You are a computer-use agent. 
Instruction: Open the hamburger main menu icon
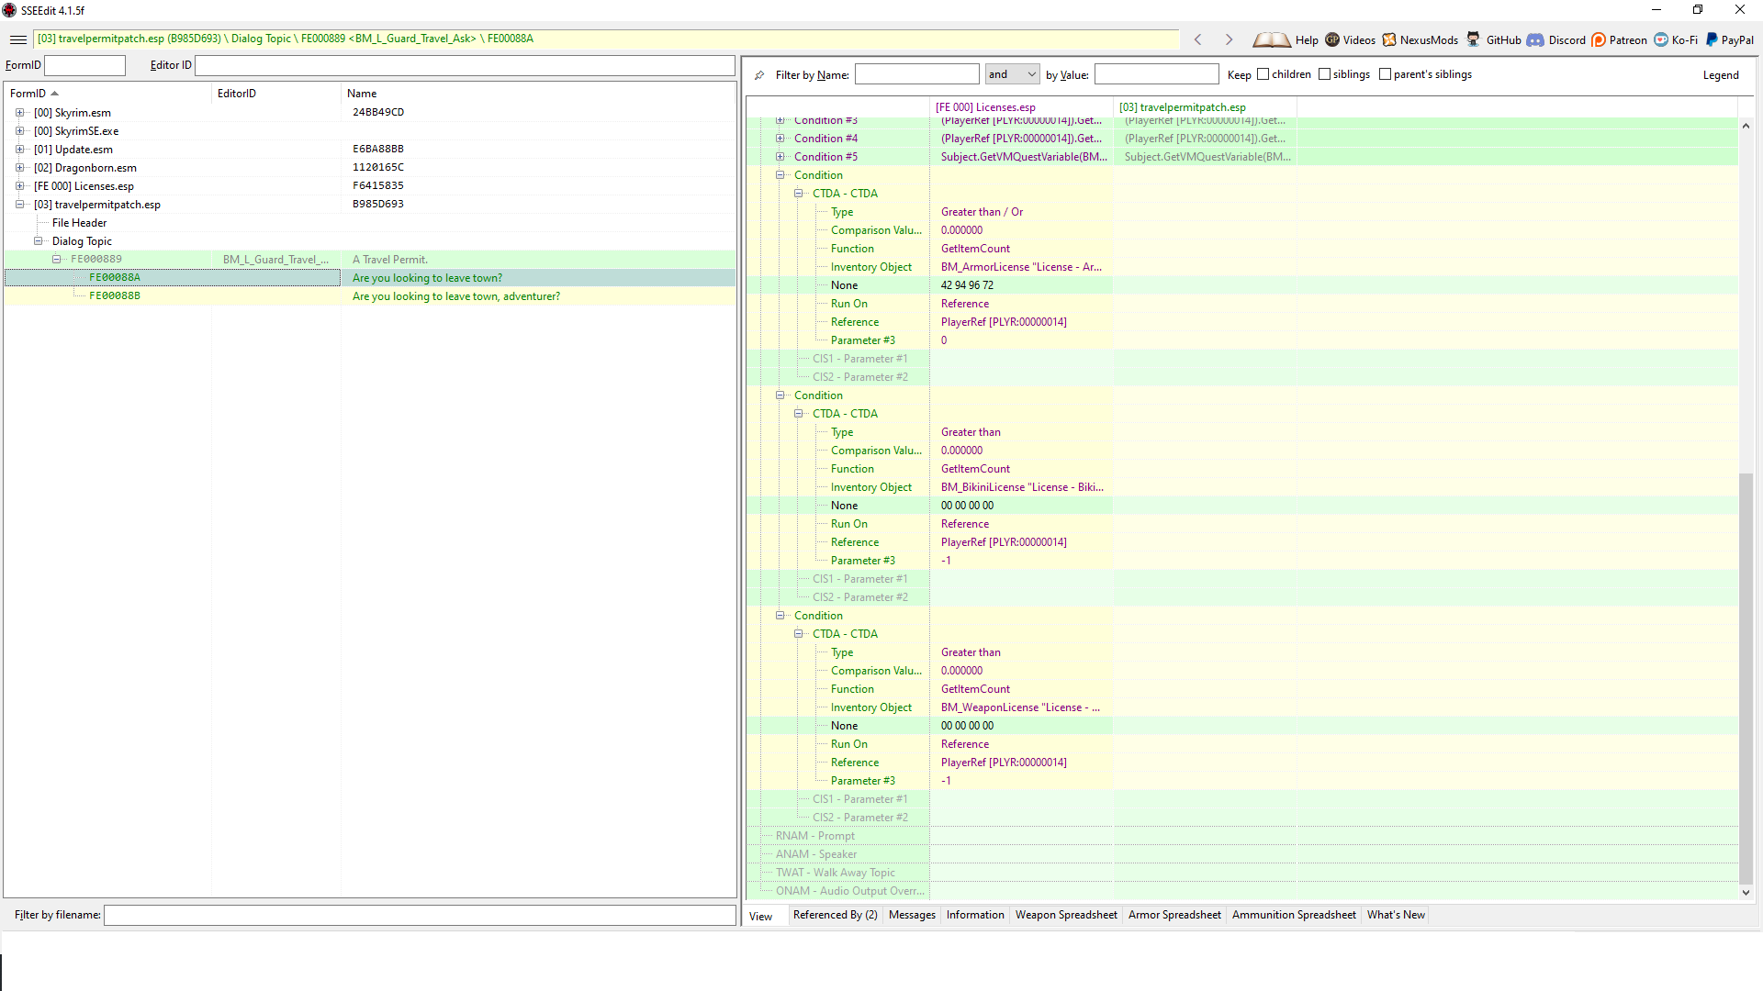(18, 39)
